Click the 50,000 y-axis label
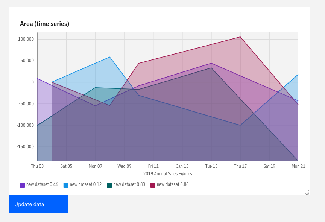 (x=27, y=61)
